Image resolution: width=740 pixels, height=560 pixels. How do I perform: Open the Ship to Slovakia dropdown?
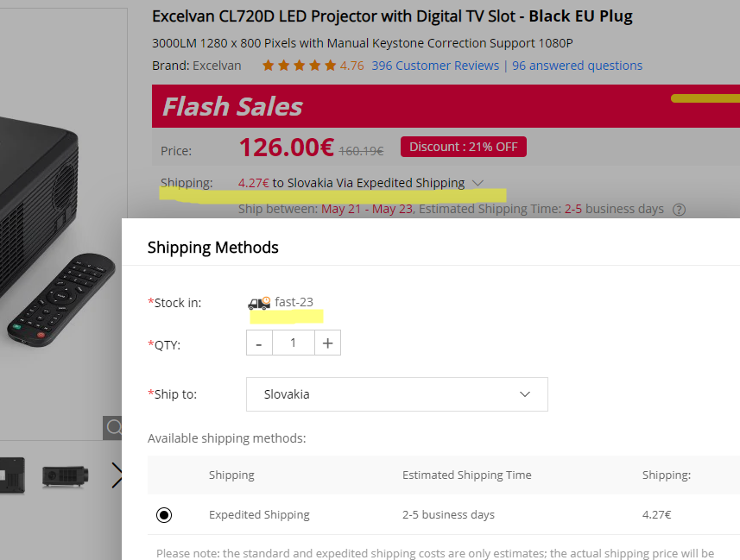pyautogui.click(x=397, y=394)
